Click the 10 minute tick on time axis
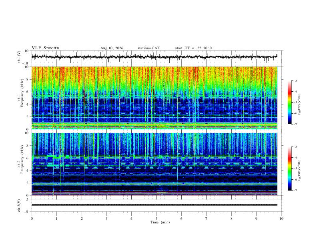The image size is (317, 245). 281,219
